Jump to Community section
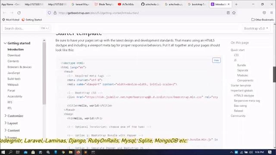The width and height of the screenshot is (276, 155). click(238, 116)
